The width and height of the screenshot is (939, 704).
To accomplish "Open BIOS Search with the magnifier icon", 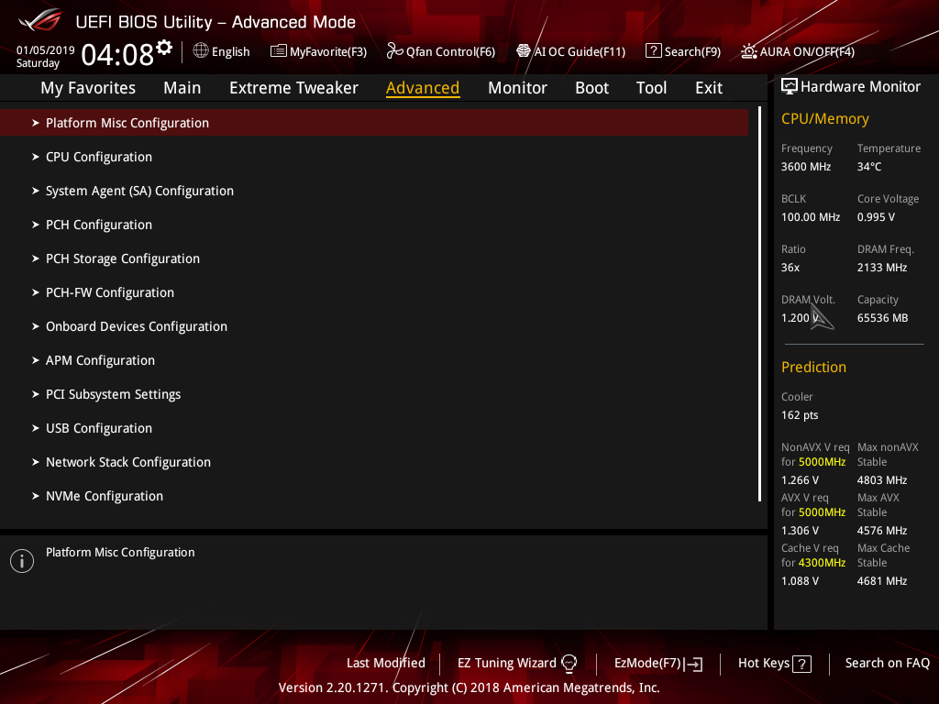I will tap(682, 51).
